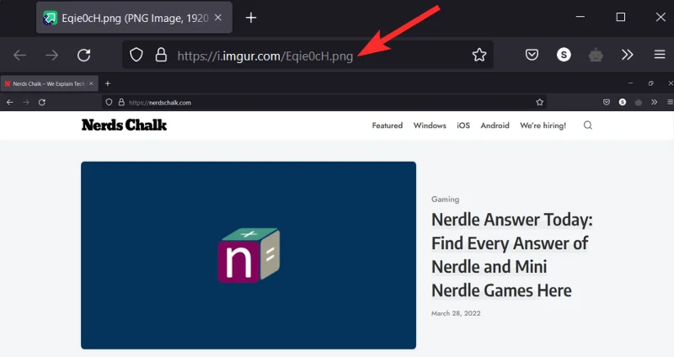
Task: Click the robot extension icon in outer toolbar
Action: coord(596,55)
